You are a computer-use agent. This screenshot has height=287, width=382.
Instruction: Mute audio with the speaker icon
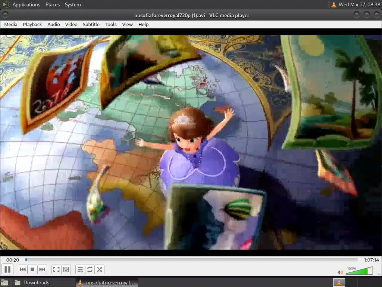tap(340, 272)
